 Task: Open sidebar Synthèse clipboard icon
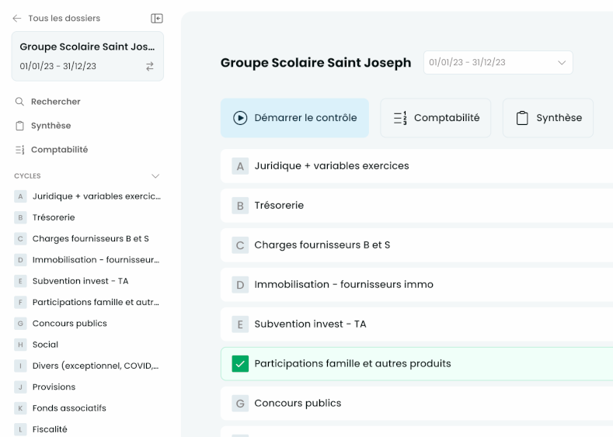coord(19,126)
